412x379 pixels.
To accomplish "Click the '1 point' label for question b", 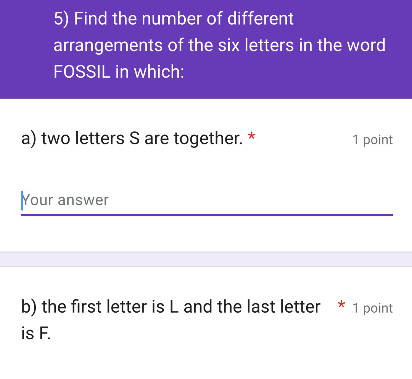I will tap(372, 308).
